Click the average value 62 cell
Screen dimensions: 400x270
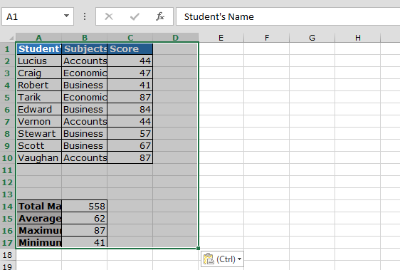(85, 219)
